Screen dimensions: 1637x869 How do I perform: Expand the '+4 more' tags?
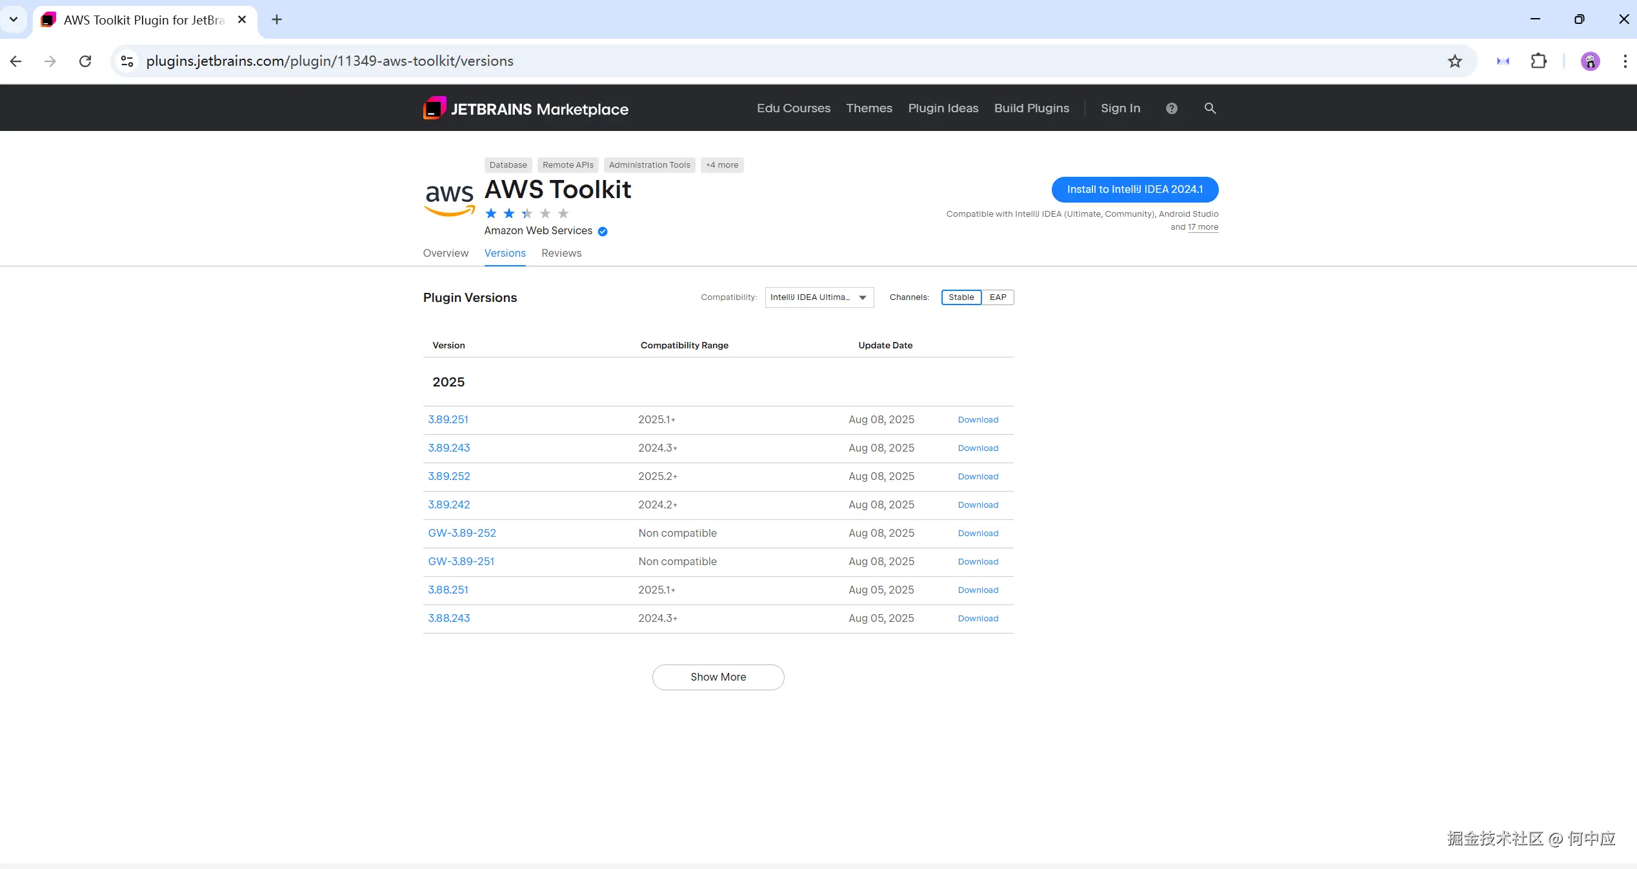click(721, 165)
